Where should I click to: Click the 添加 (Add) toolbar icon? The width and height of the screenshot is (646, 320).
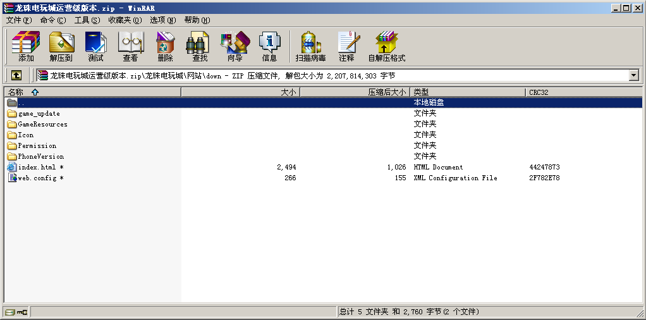[x=26, y=47]
